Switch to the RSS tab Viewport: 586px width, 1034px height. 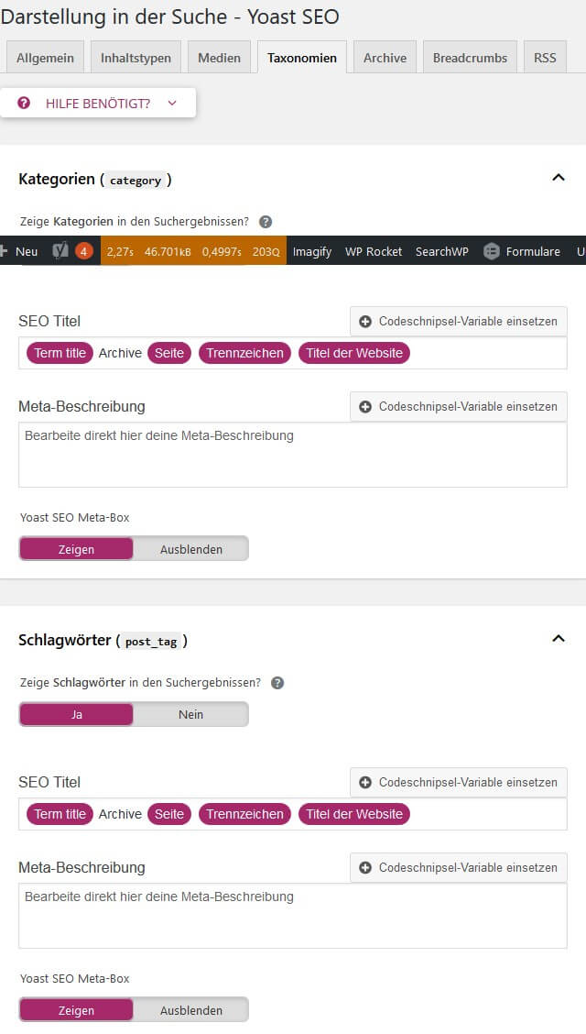545,58
